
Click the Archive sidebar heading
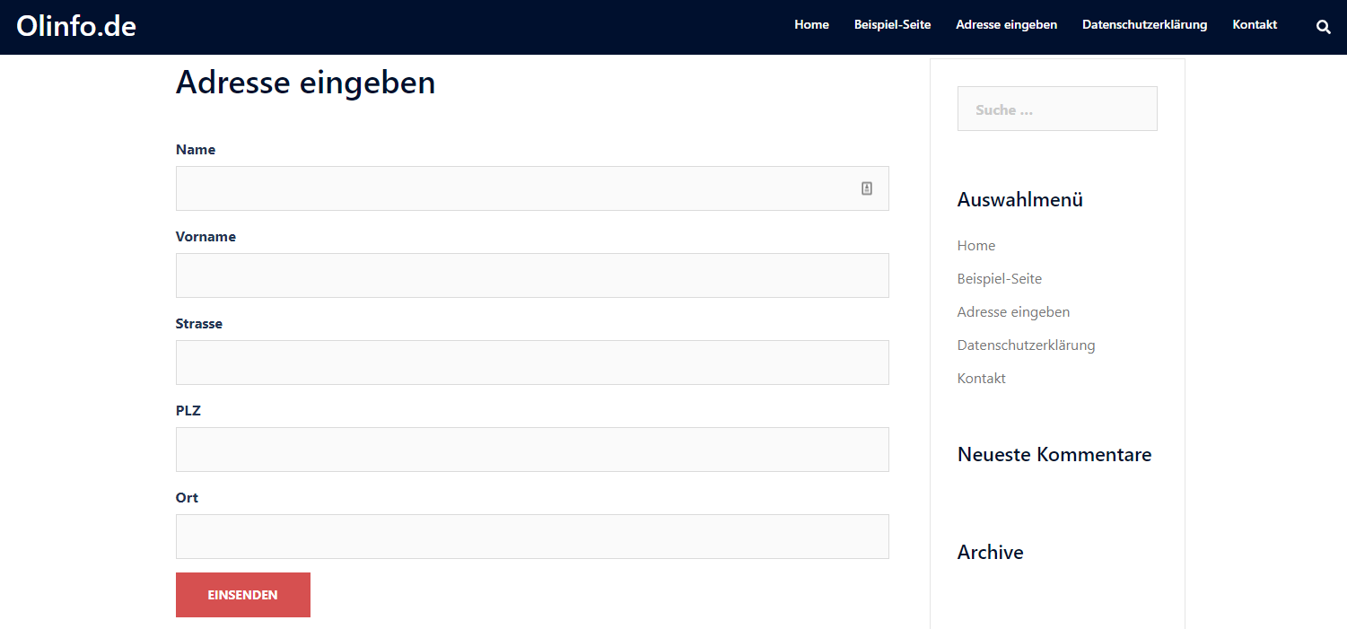pyautogui.click(x=991, y=553)
